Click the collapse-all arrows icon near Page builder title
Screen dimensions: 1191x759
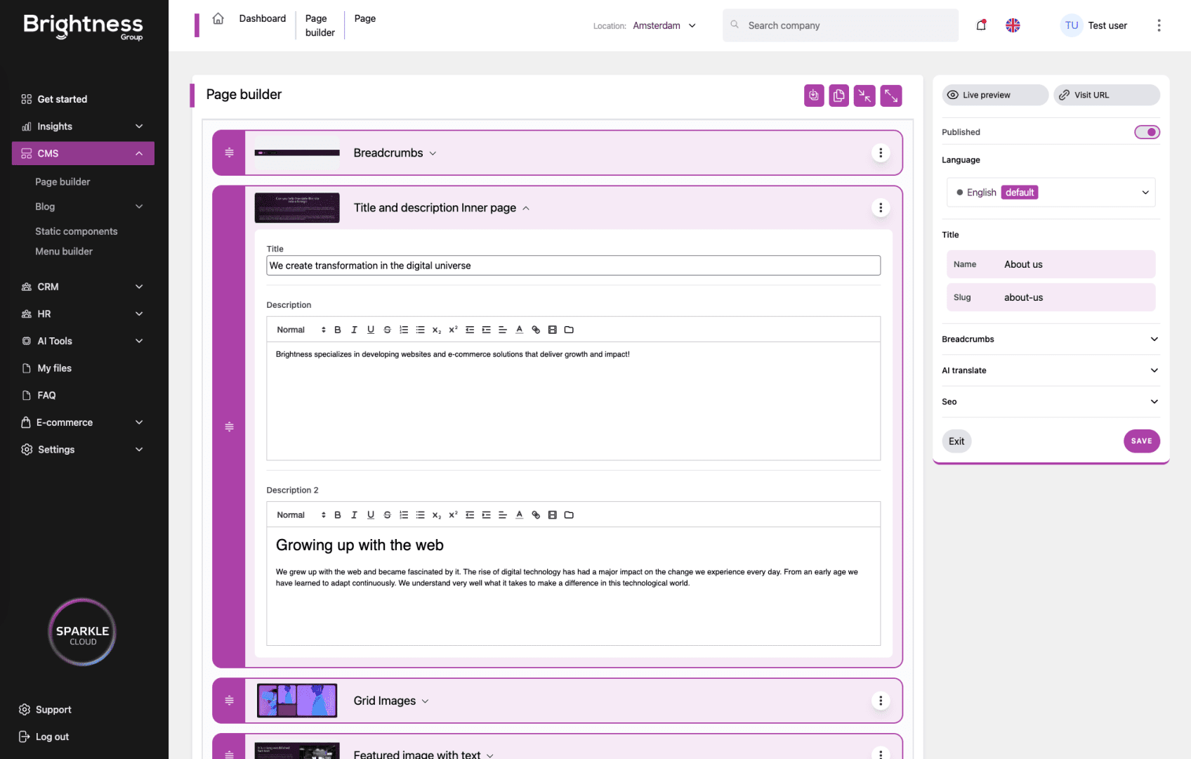(x=864, y=95)
